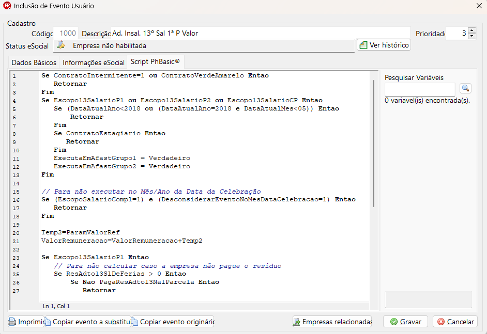Open Ver histórico
487x334 pixels.
[384, 45]
